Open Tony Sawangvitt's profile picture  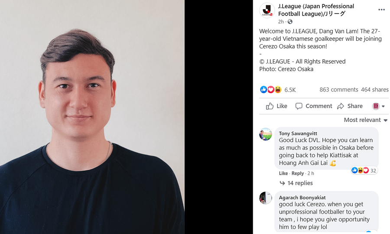pyautogui.click(x=265, y=134)
